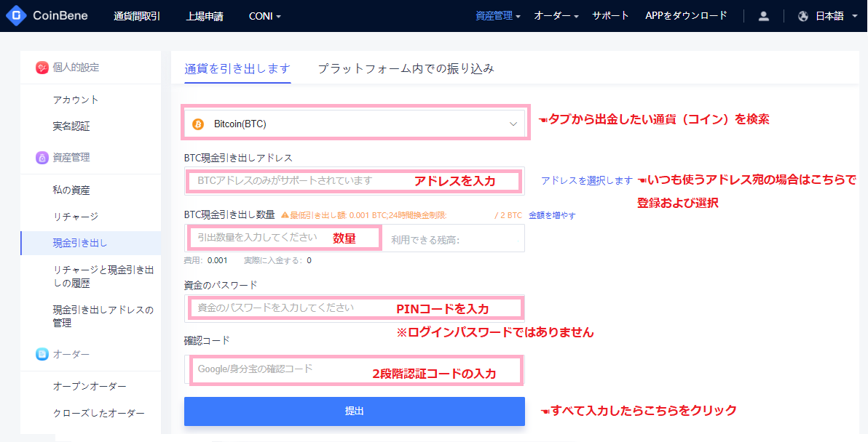Click the 資産管理 sidebar lock icon
Image resolution: width=868 pixels, height=442 pixels.
click(x=42, y=158)
